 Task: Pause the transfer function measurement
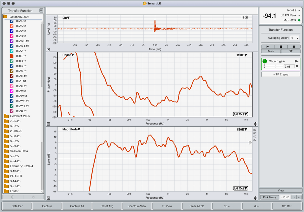pos(294,46)
